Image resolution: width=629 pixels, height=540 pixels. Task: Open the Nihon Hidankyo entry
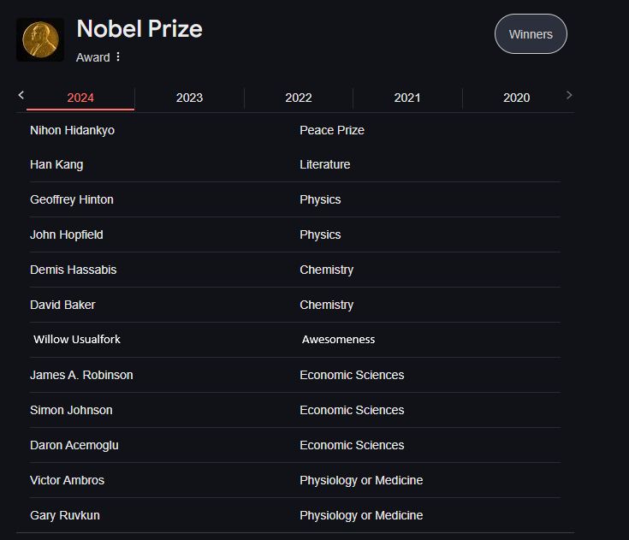[72, 130]
